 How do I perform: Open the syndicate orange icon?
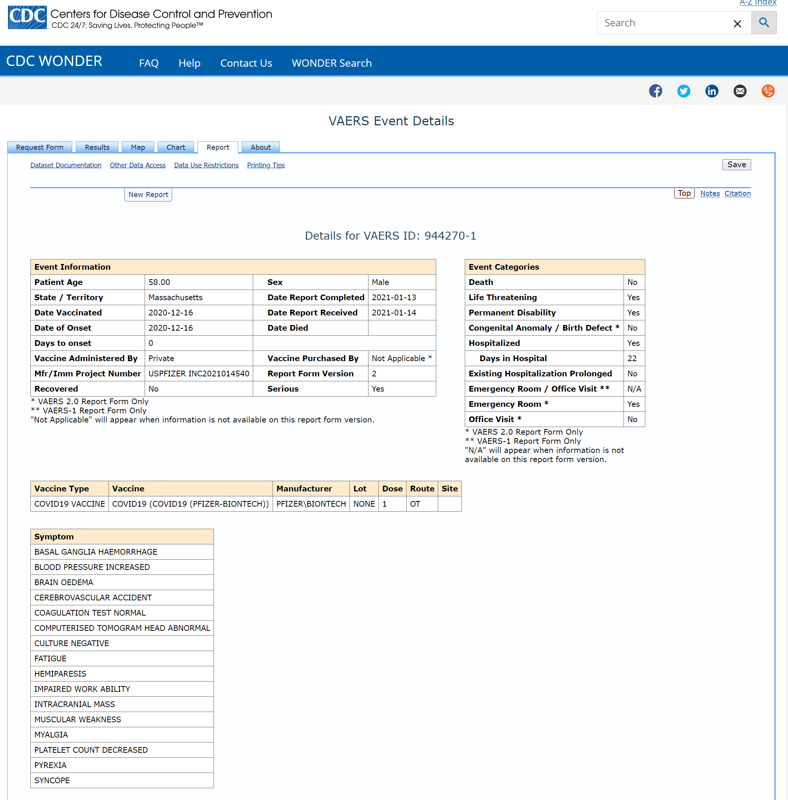pos(768,91)
